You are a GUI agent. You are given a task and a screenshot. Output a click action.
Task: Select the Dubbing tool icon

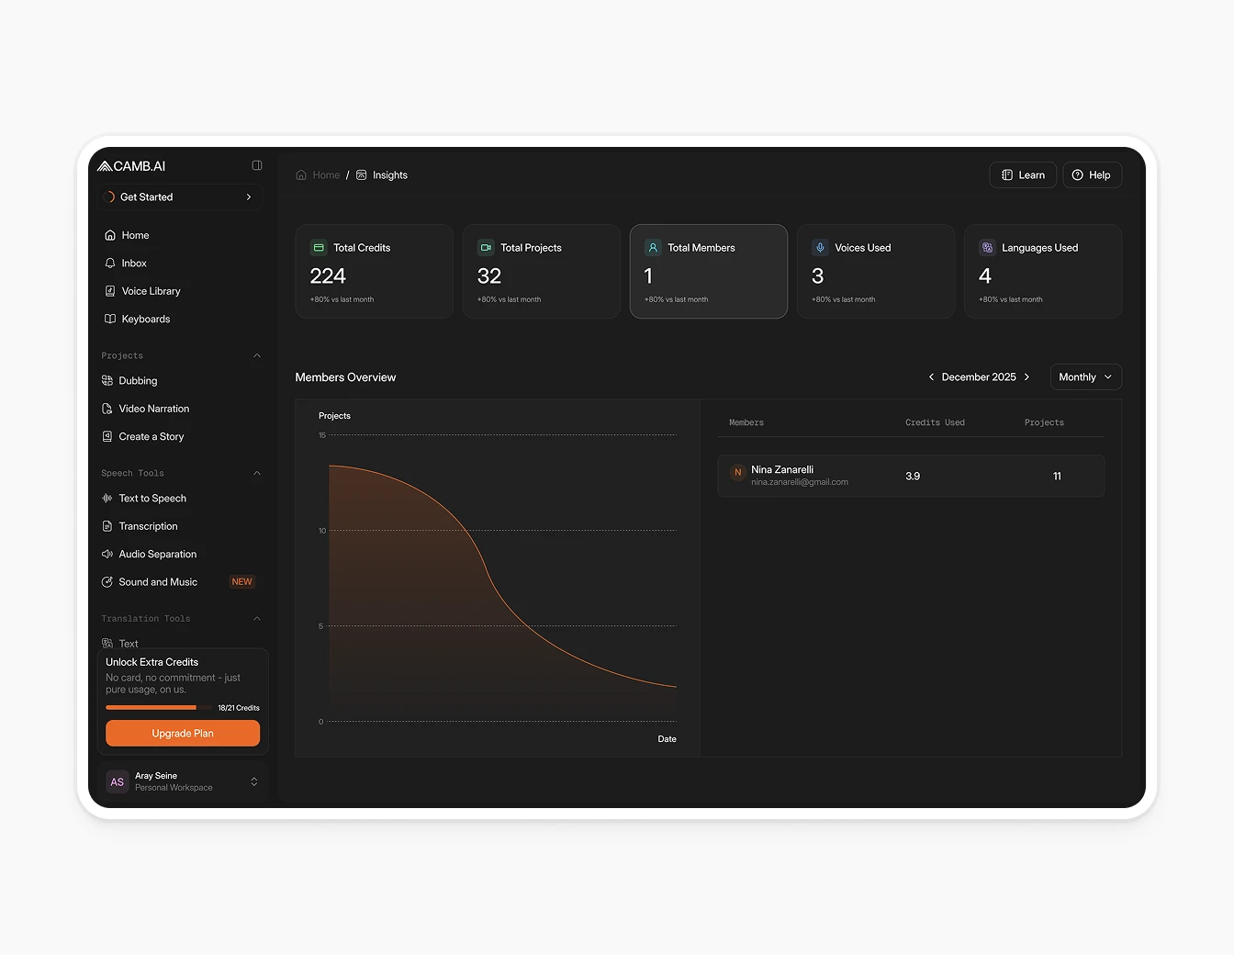[x=108, y=380]
